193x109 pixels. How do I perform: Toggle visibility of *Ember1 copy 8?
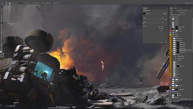(x=171, y=50)
